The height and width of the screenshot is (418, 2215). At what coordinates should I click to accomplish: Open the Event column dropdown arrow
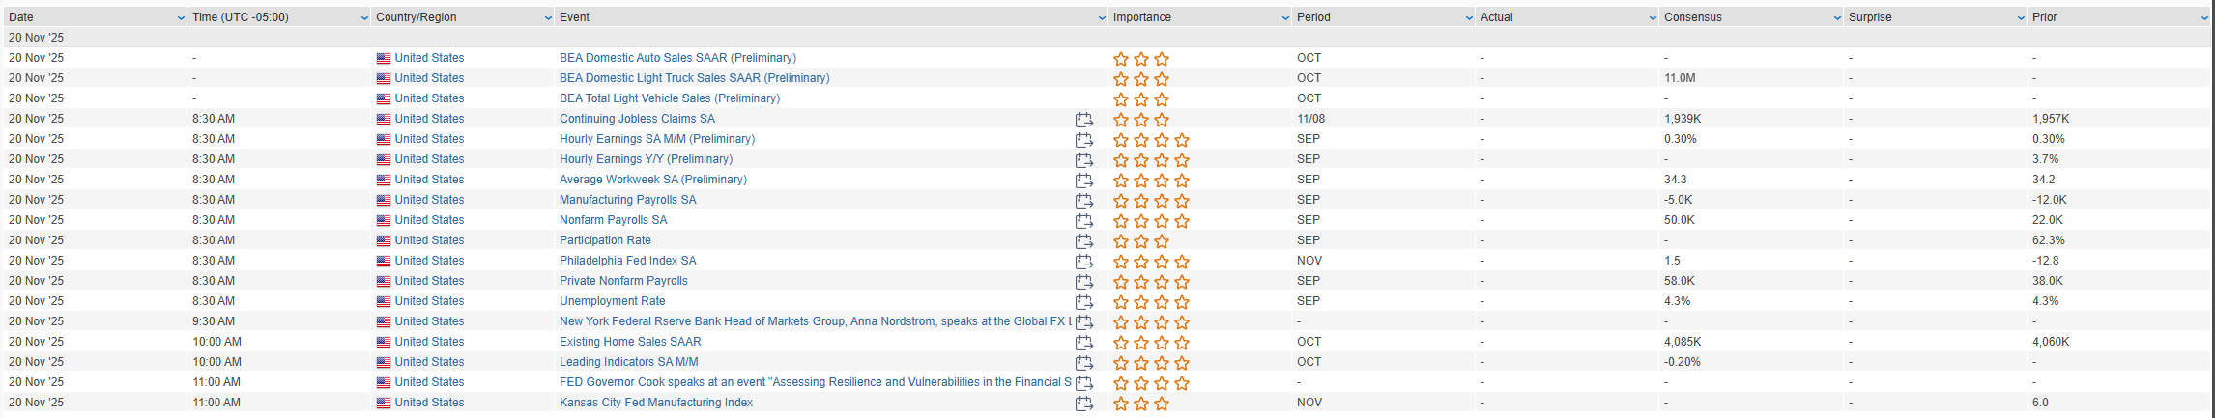pyautogui.click(x=1102, y=18)
